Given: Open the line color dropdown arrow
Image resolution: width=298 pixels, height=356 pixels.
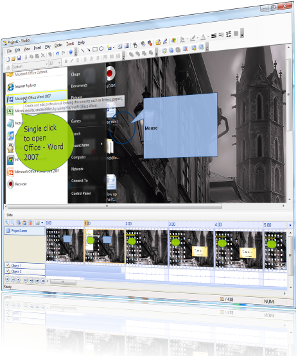Looking at the screenshot, I should 197,38.
